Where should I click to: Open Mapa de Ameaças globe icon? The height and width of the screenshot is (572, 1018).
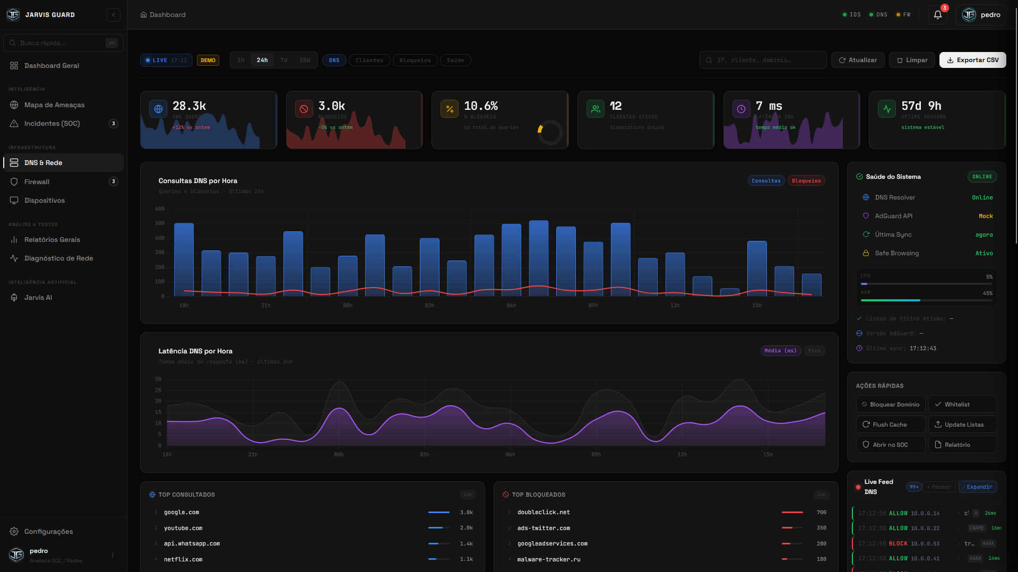(14, 105)
